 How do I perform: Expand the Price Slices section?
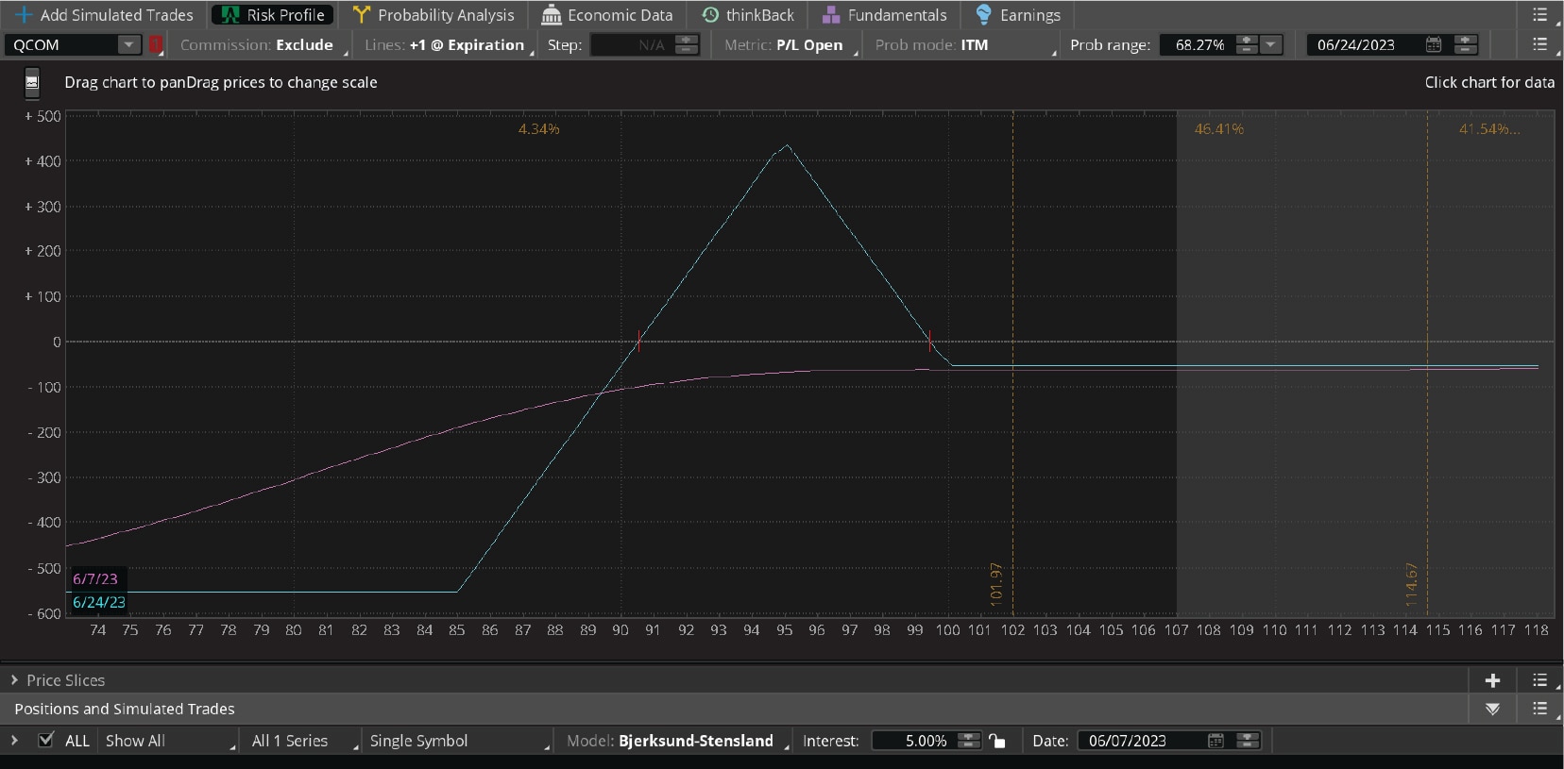tap(14, 680)
